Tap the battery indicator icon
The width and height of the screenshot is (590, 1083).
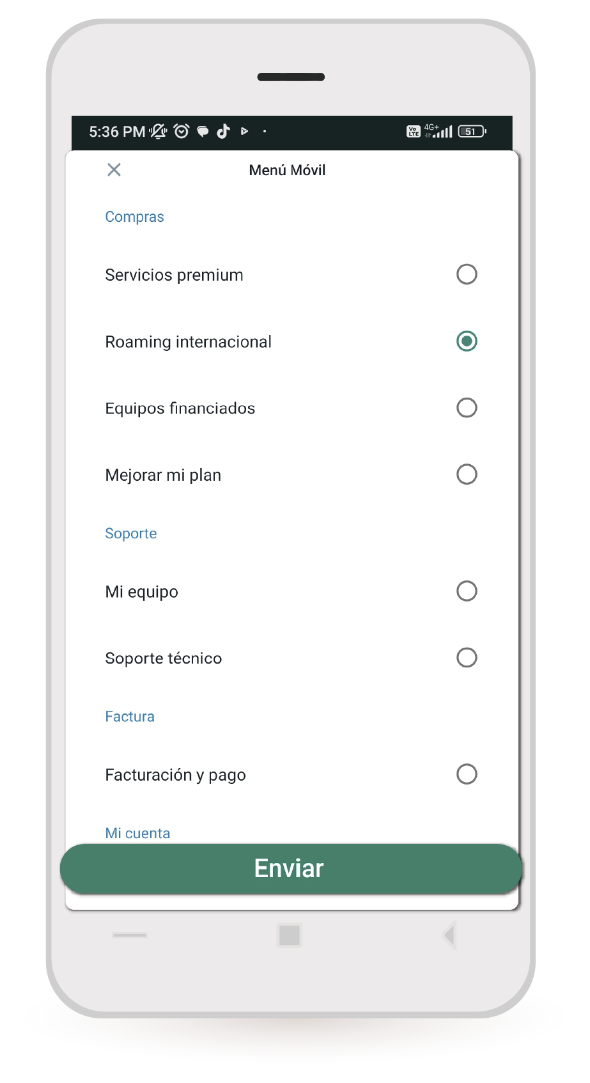472,131
